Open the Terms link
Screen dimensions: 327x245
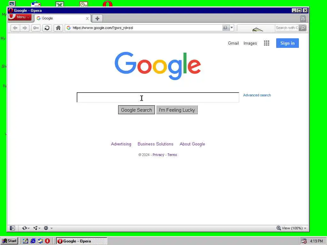172,155
